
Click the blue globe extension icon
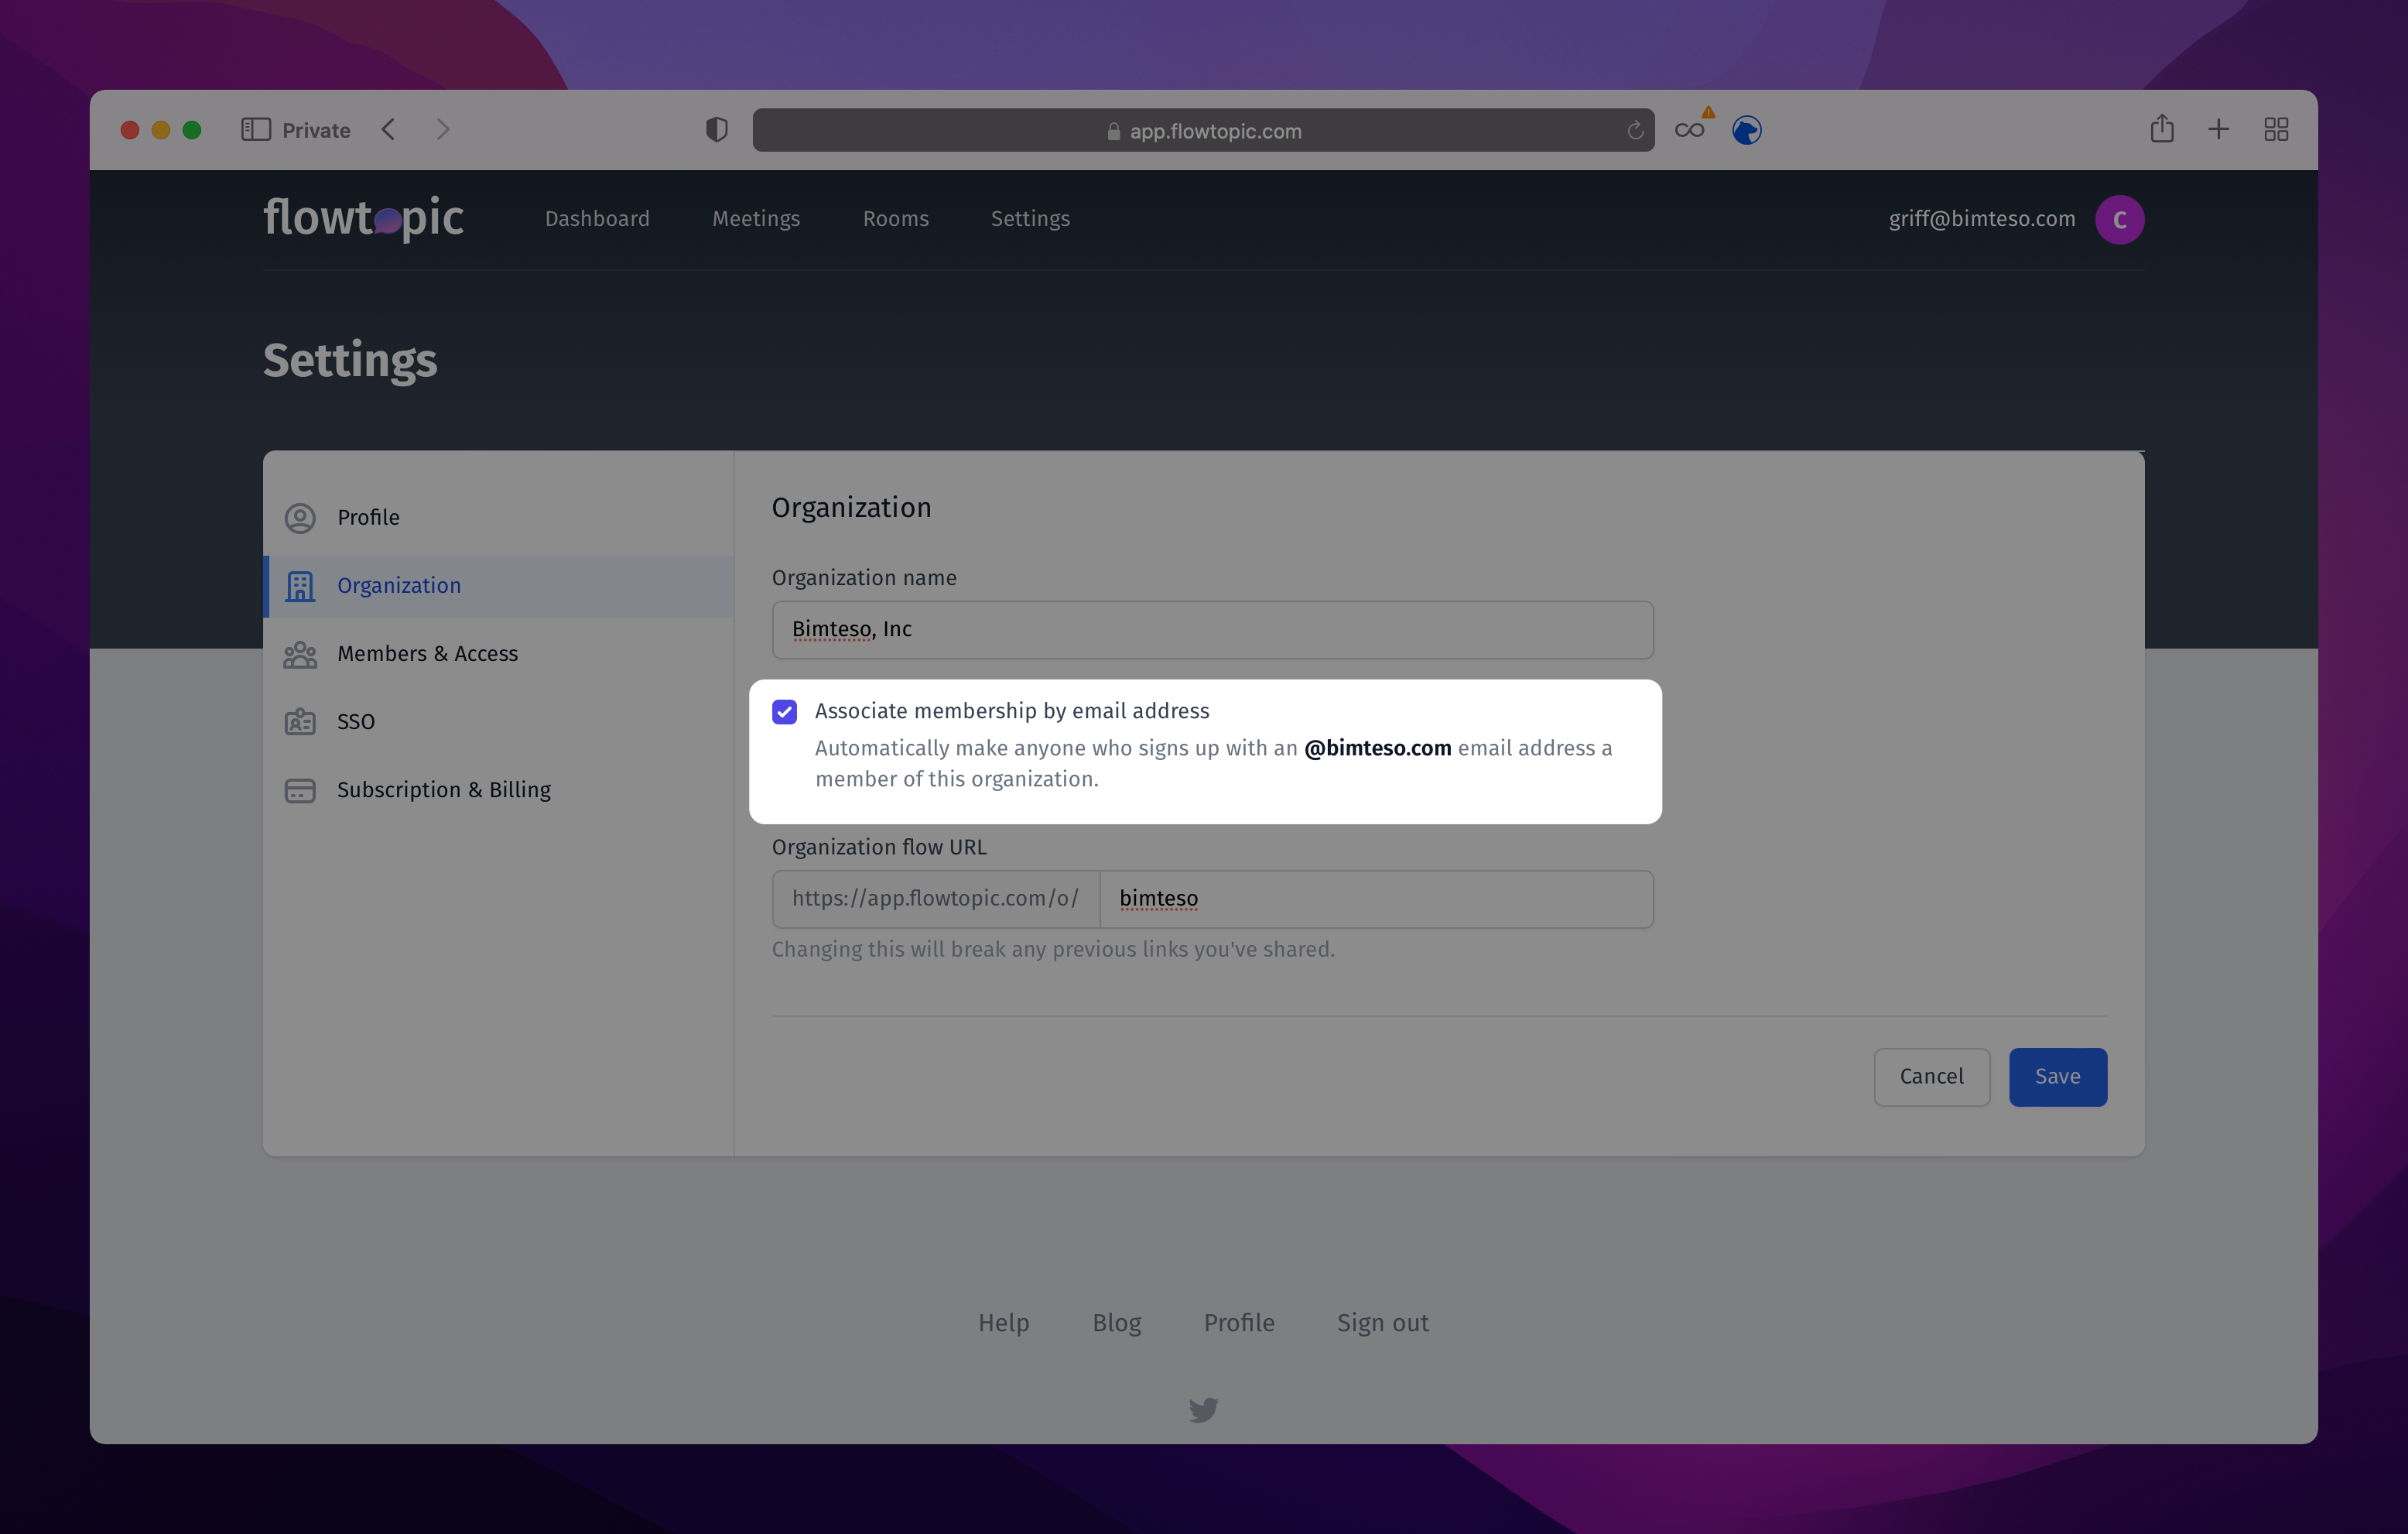1747,130
